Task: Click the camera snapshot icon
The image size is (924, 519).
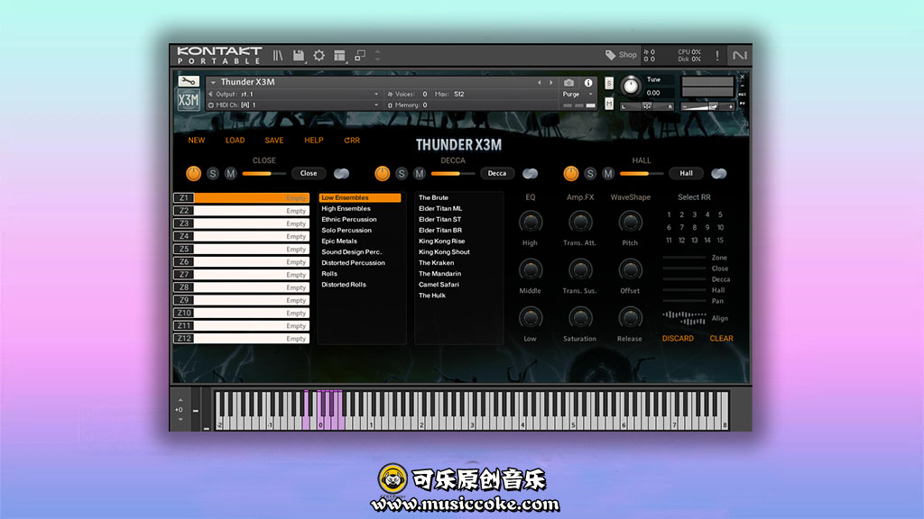Action: [x=568, y=83]
